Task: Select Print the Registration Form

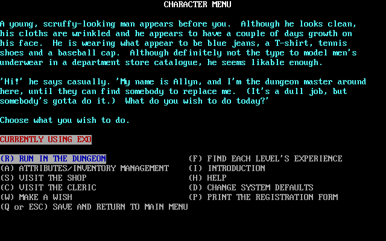Action: point(263,197)
